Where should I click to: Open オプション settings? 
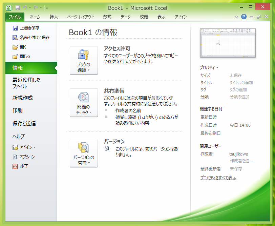tap(27, 157)
